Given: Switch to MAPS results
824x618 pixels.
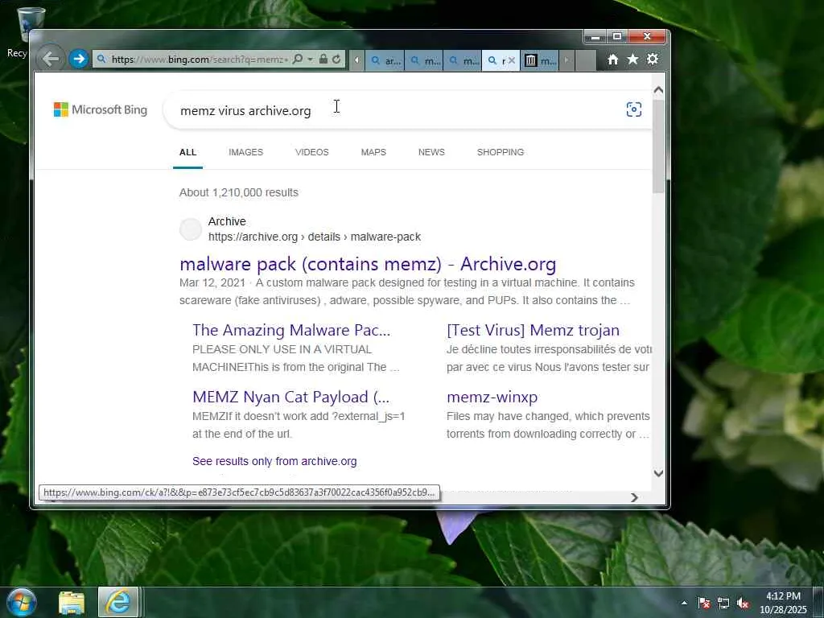Looking at the screenshot, I should coord(373,152).
